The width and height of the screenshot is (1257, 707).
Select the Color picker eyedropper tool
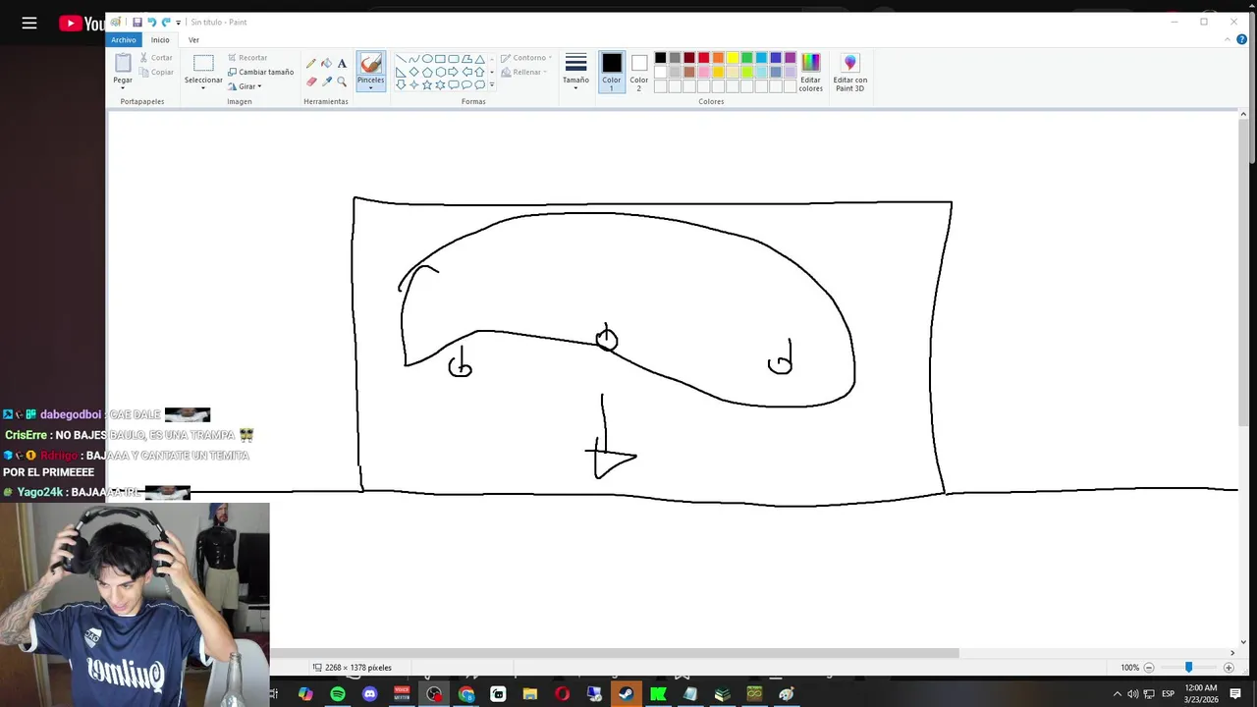326,82
